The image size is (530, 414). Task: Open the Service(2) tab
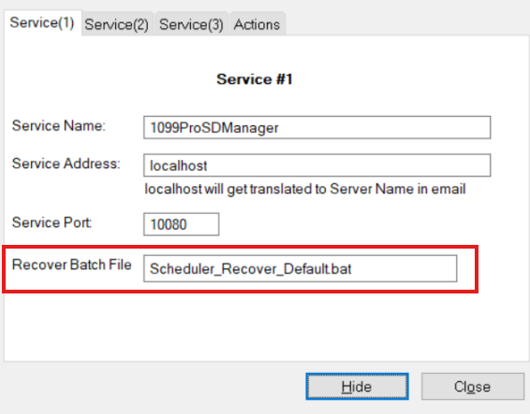click(x=117, y=24)
